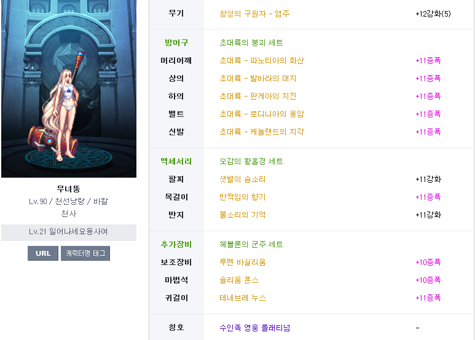Screen dimensions: 475x340
Task: Open bracelet item 샛별의 숨소리
Action: pos(242,180)
